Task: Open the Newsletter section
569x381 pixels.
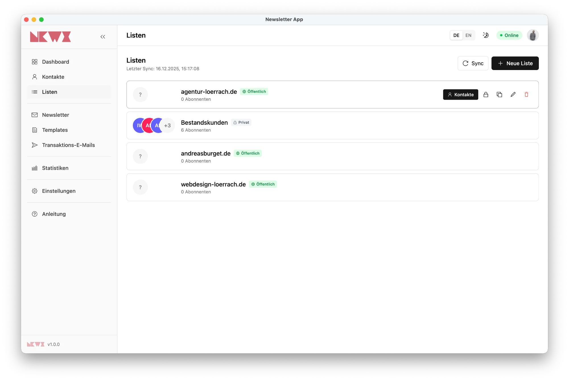Action: (55, 115)
